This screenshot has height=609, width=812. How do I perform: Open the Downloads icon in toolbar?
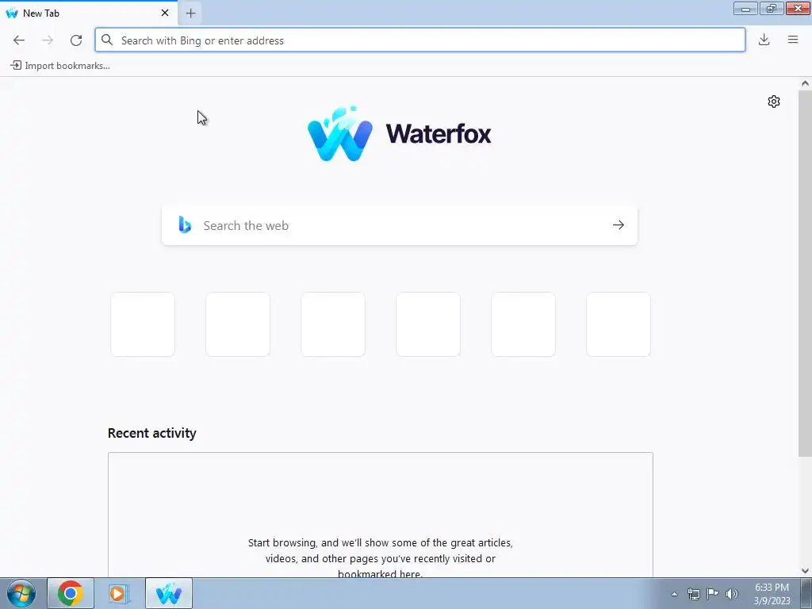(x=764, y=40)
